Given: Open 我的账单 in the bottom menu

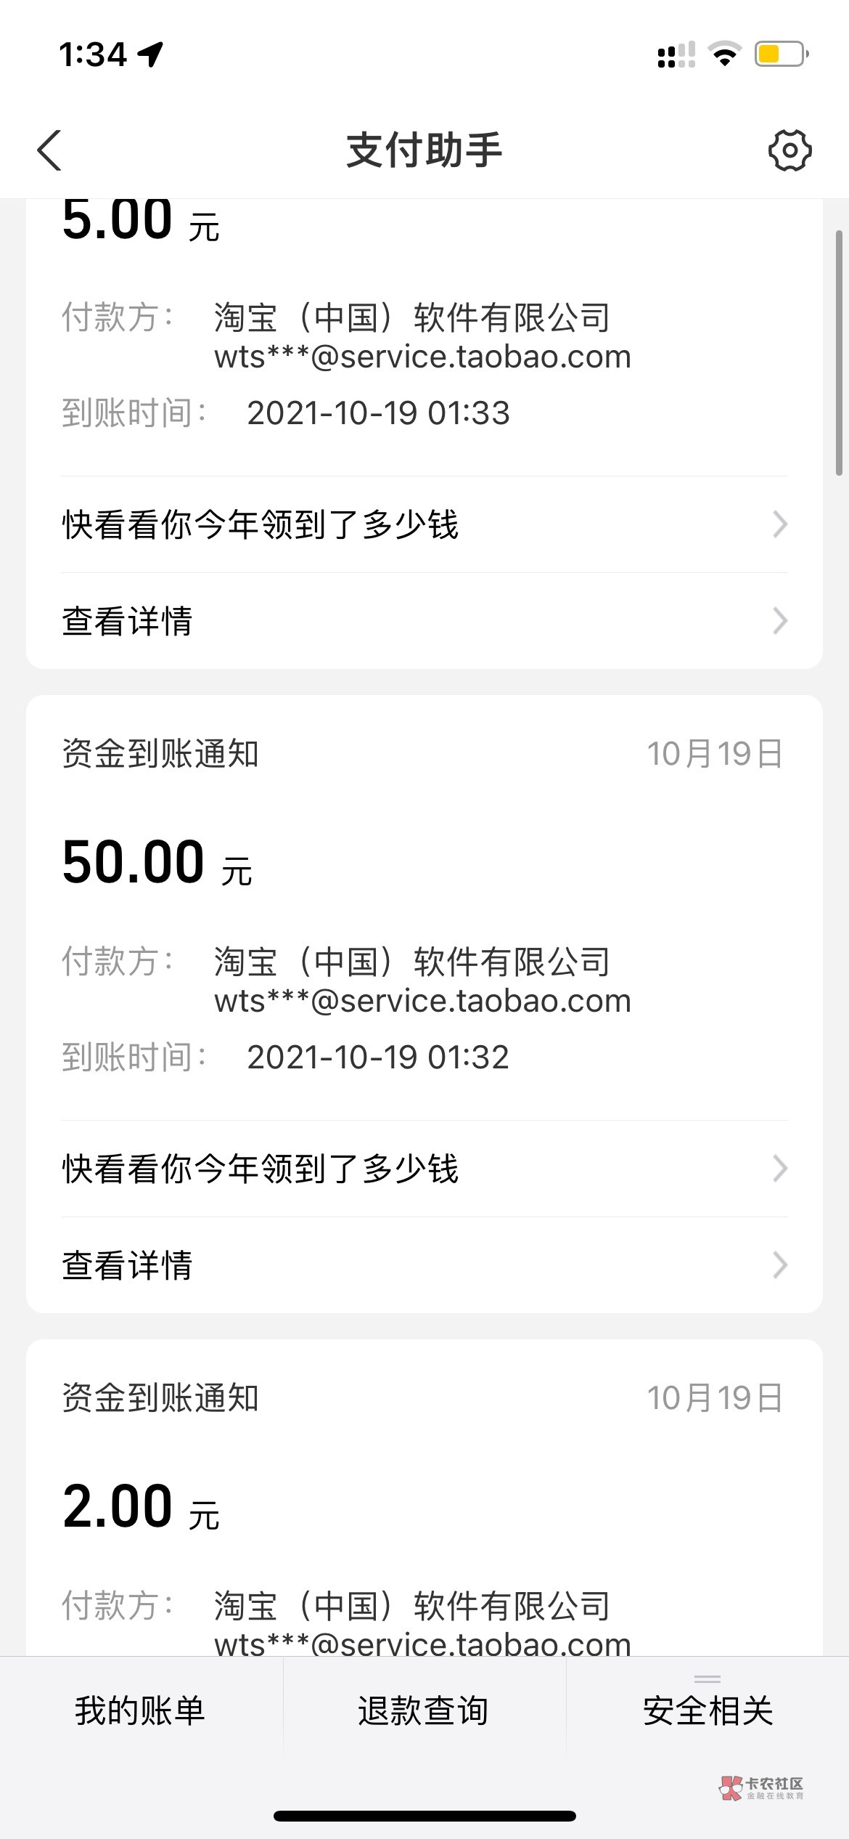Looking at the screenshot, I should (x=141, y=1710).
